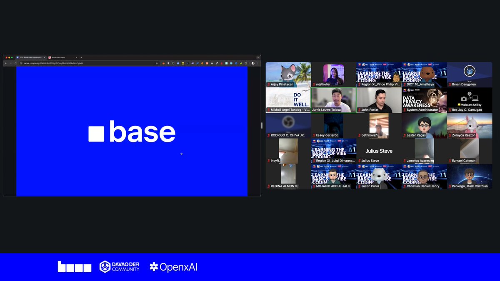Screen dimensions: 500x281
Task: Click kesey decierdo's muted mic icon
Action: [314, 135]
